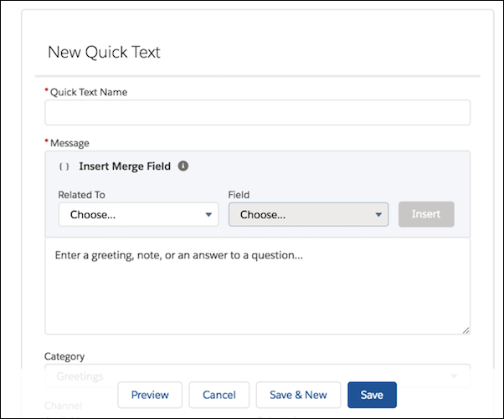
Task: Open the Category dropdown showing Greetings
Action: (x=251, y=376)
